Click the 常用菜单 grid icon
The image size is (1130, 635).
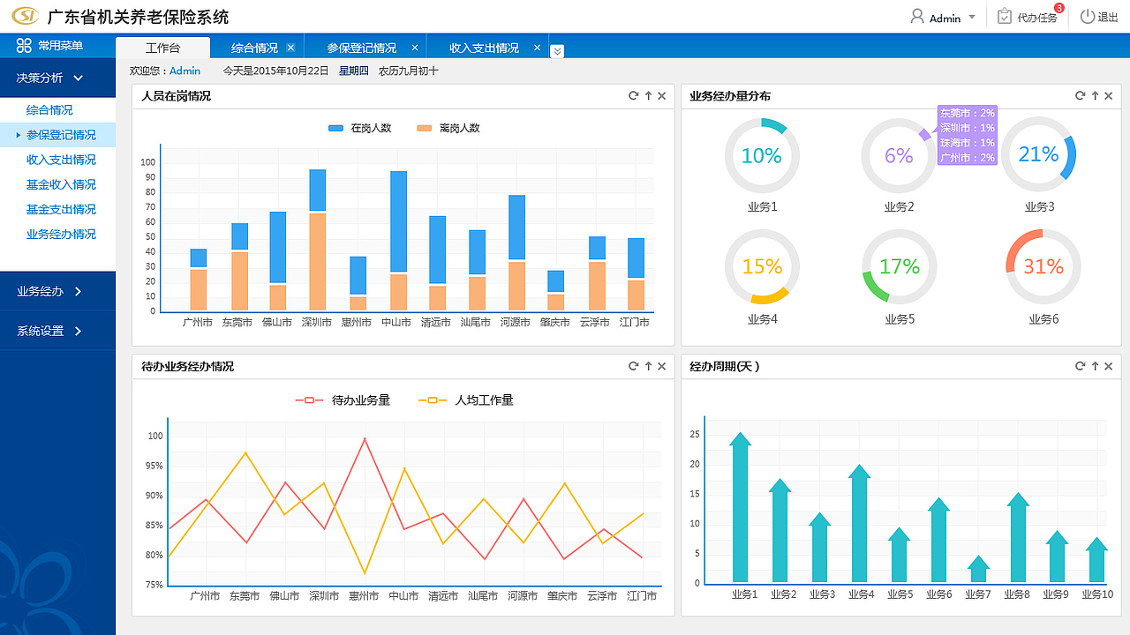[24, 46]
